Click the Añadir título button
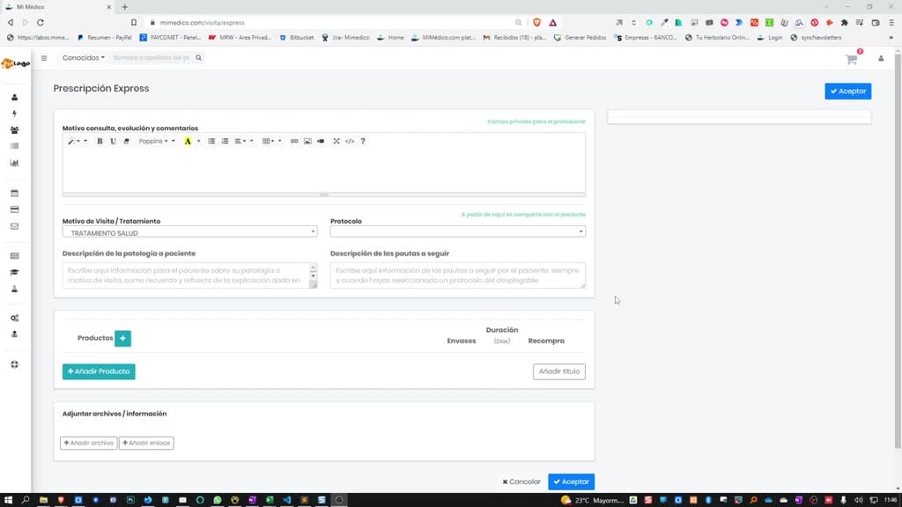Image resolution: width=902 pixels, height=507 pixels. [558, 371]
